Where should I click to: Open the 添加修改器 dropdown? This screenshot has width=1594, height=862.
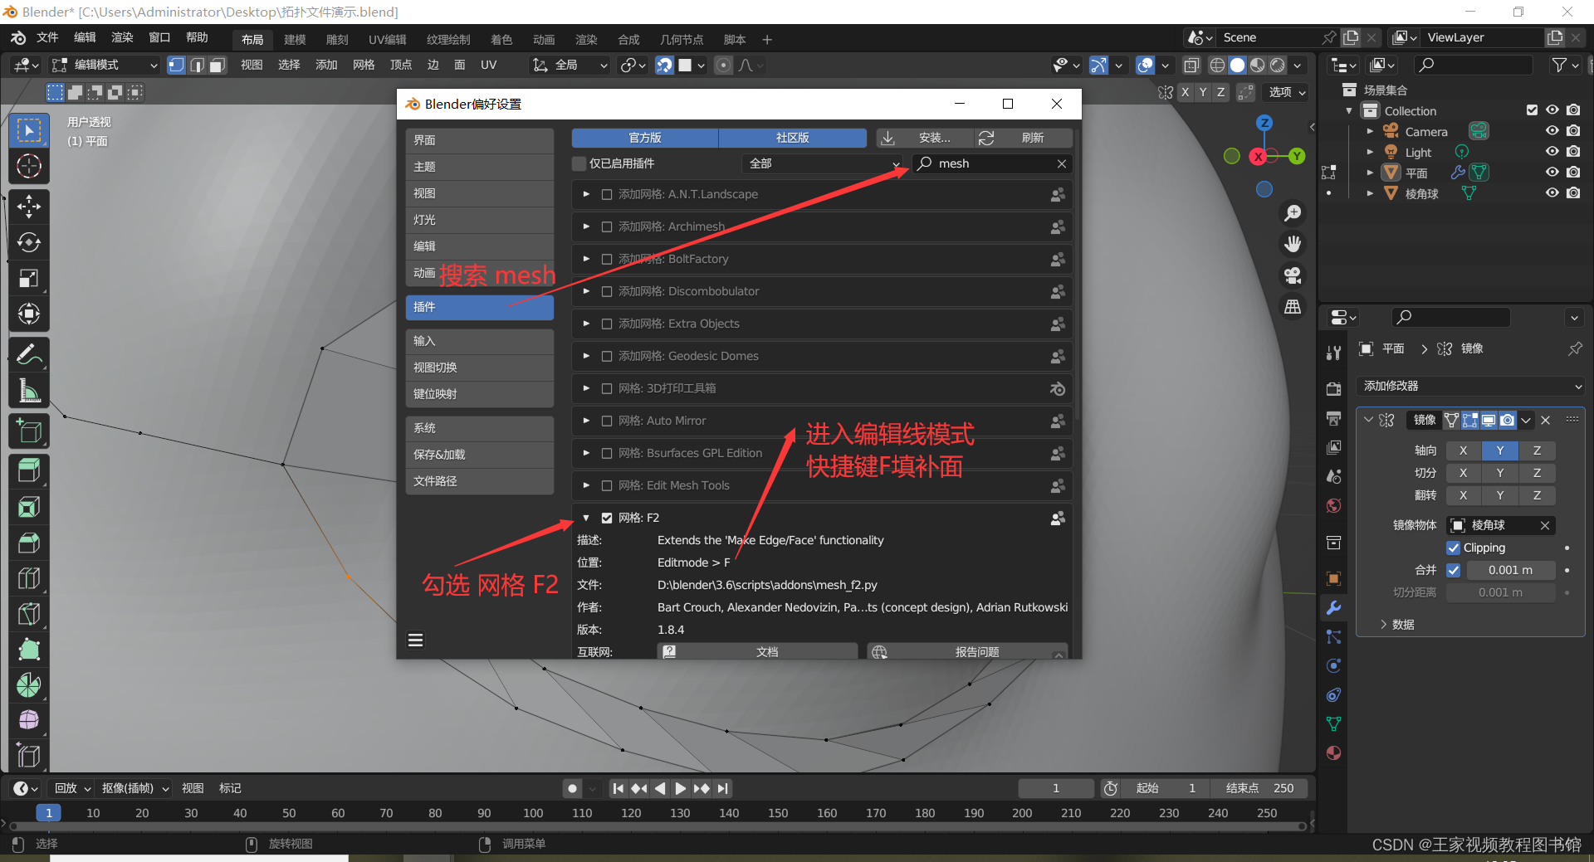click(x=1470, y=386)
